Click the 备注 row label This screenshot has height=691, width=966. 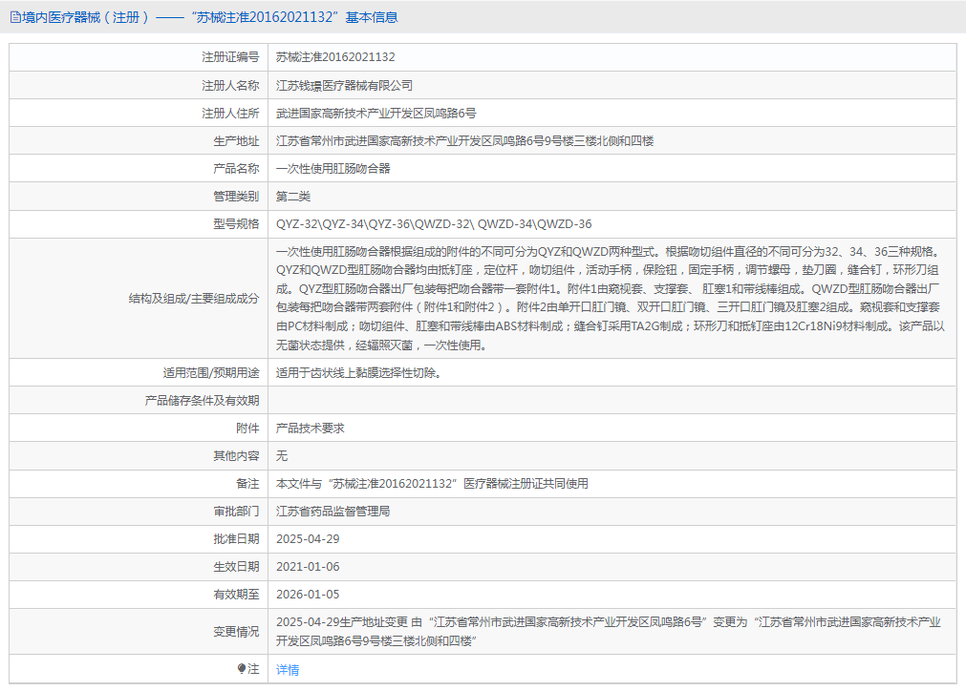[x=247, y=484]
